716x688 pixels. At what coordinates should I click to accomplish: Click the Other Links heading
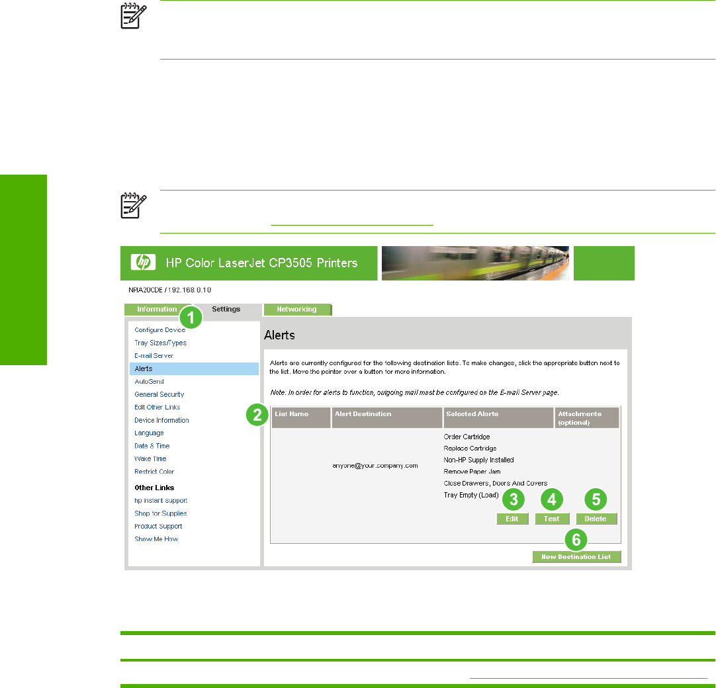tap(154, 488)
